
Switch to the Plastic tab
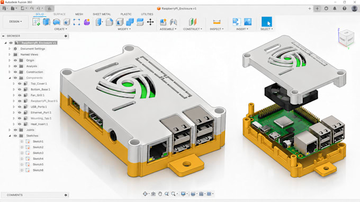coord(126,14)
